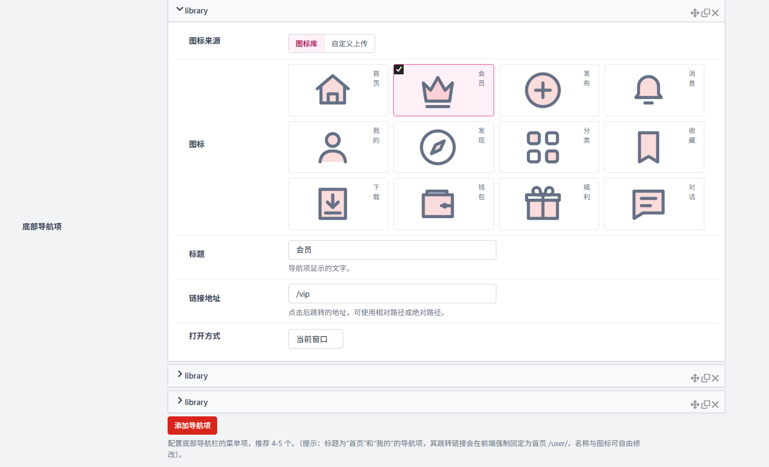
Task: Click the 打开方式 label
Action: point(205,336)
